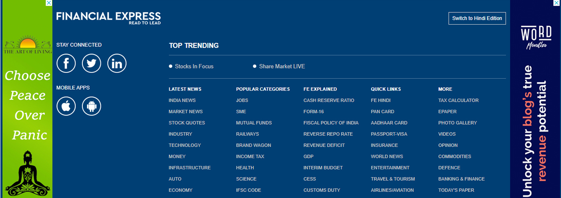Close the right Word Monetize ad

(x=557, y=3)
